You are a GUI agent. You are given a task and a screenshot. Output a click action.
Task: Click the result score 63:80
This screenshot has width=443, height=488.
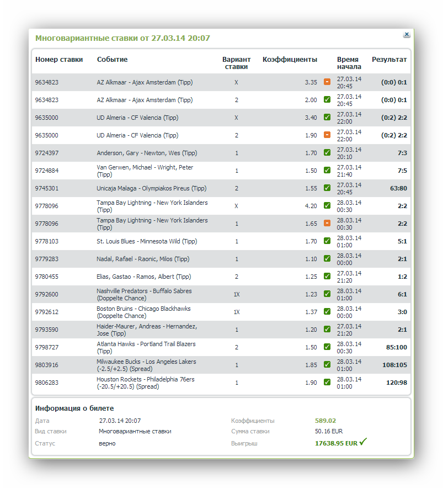click(x=398, y=188)
